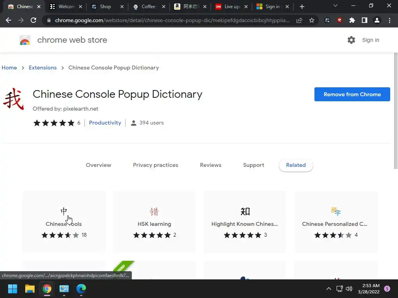Click the page vertical scrollbar
This screenshot has height=298, width=398.
point(396,111)
